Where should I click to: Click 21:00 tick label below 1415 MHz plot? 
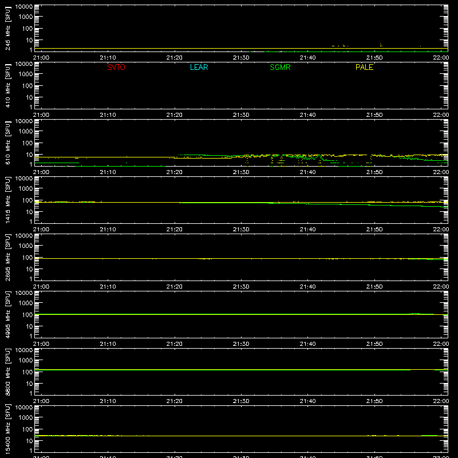click(x=41, y=230)
